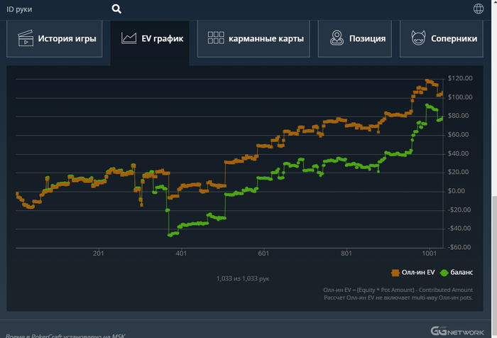
Task: Click the 401 hand axis label
Action: [x=181, y=253]
